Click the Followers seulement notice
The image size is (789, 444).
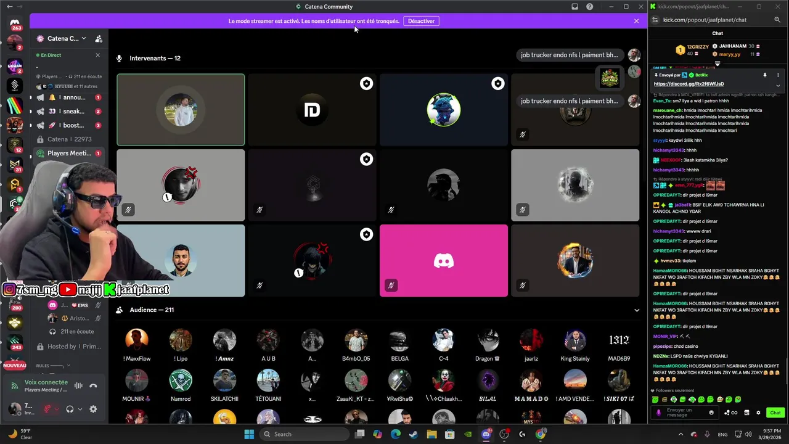point(672,390)
